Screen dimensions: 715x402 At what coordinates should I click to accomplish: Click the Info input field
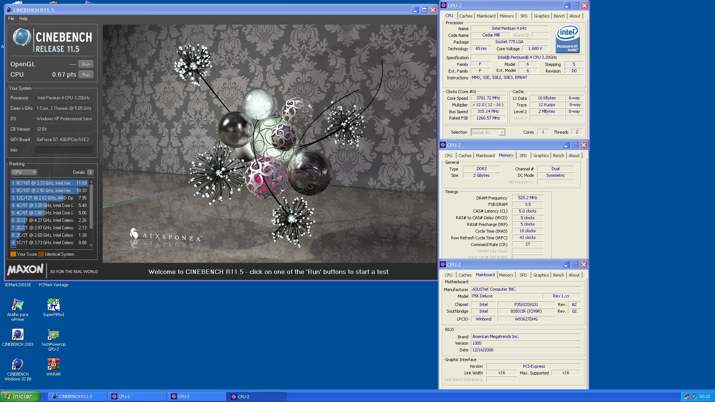(x=64, y=150)
